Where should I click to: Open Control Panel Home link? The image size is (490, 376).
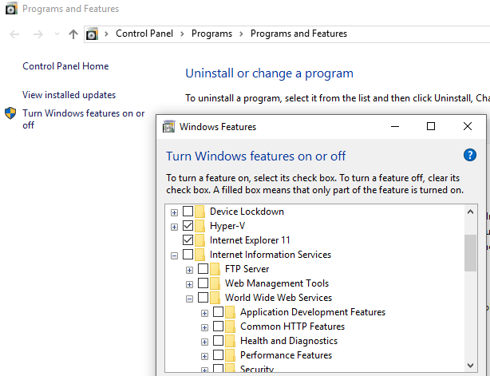point(65,66)
